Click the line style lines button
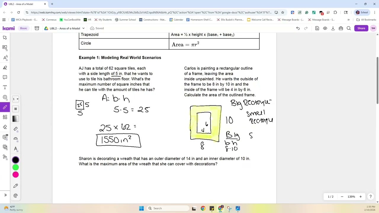The image size is (379, 213). click(15, 109)
